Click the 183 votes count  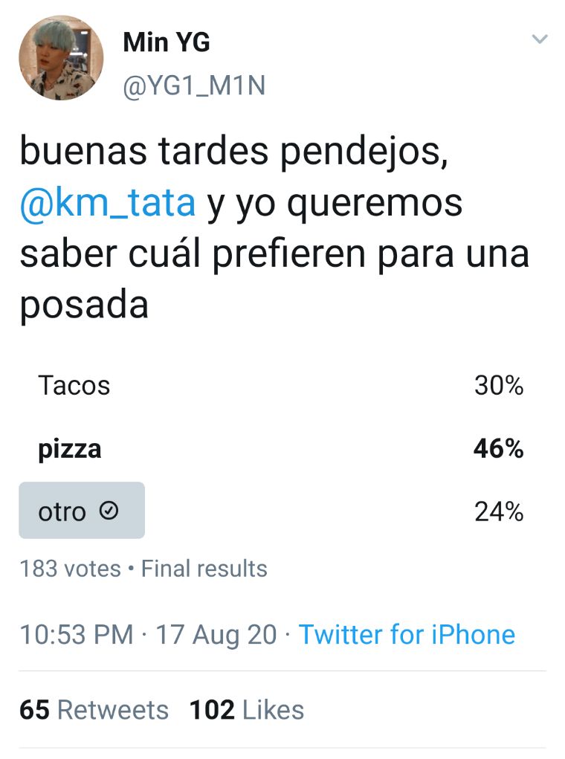tap(70, 569)
